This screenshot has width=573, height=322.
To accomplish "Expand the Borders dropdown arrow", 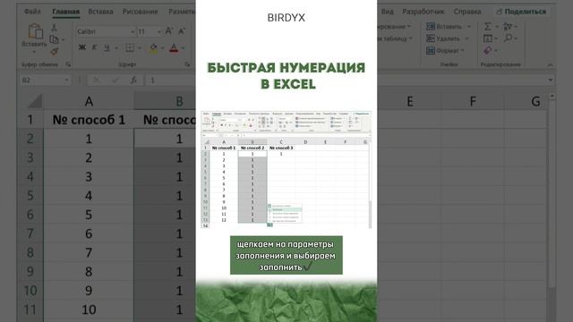I will (x=140, y=48).
